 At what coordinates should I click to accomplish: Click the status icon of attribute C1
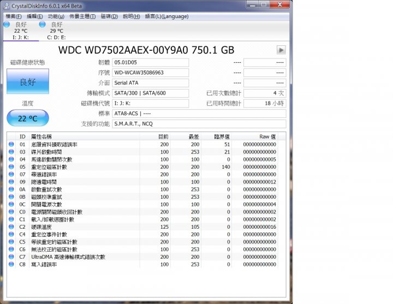[11, 219]
